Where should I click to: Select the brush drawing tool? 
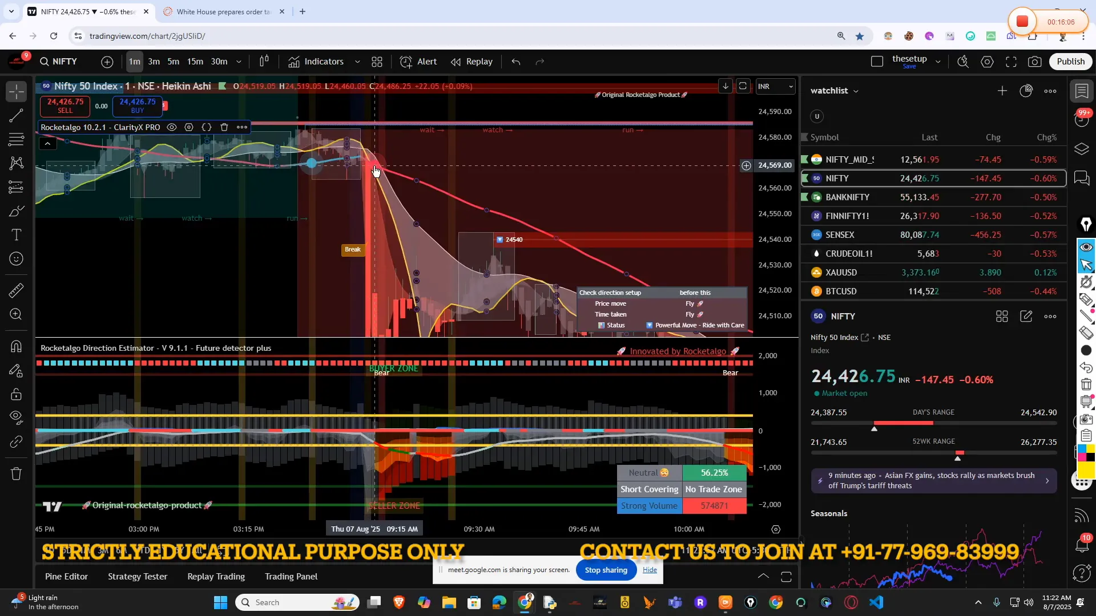[x=17, y=212]
